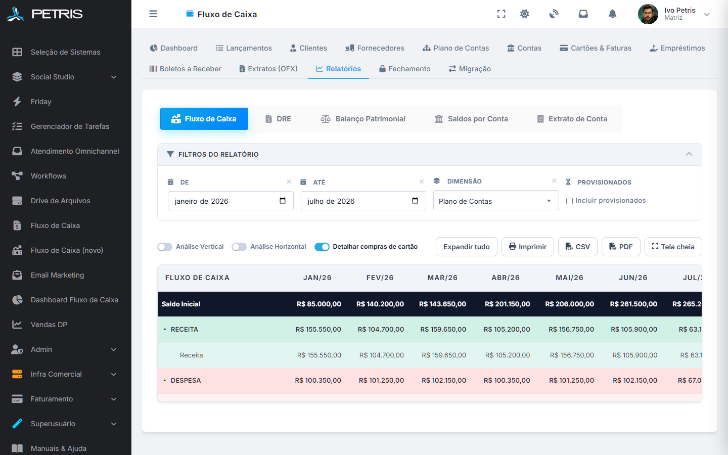The height and width of the screenshot is (455, 728).
Task: Open the notifications bell
Action: coord(612,14)
